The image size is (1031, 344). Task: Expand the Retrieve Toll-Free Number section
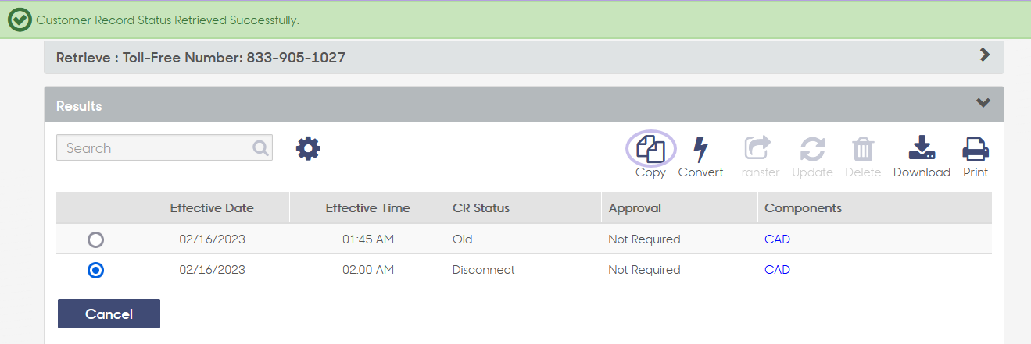click(x=985, y=55)
